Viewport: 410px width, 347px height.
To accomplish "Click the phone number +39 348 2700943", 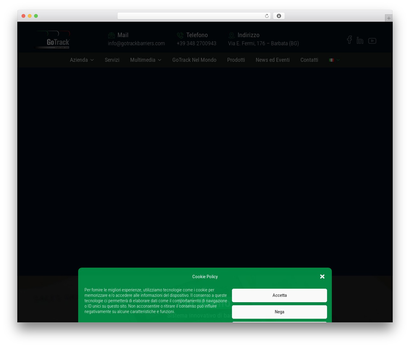I will click(197, 44).
